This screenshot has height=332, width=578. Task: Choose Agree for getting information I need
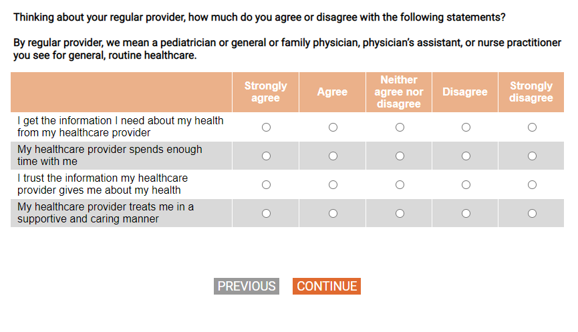coord(333,127)
